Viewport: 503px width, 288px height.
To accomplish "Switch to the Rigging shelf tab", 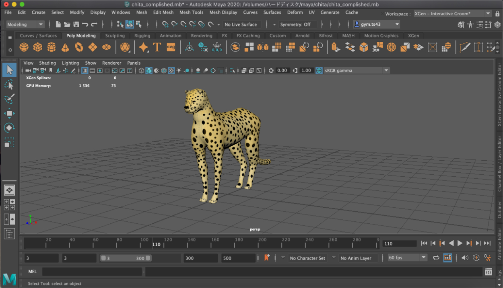I will 142,36.
